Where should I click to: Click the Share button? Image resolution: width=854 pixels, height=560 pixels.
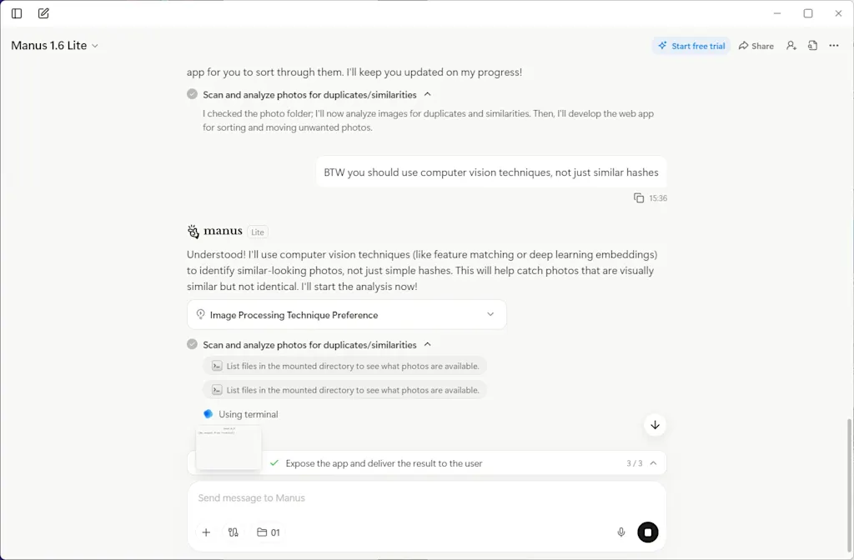point(756,46)
